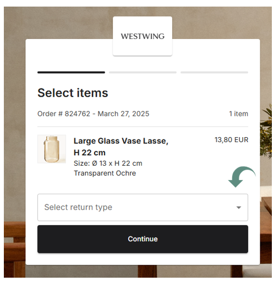Click the Continue button
Screen dimensions: 279x287
(x=143, y=239)
